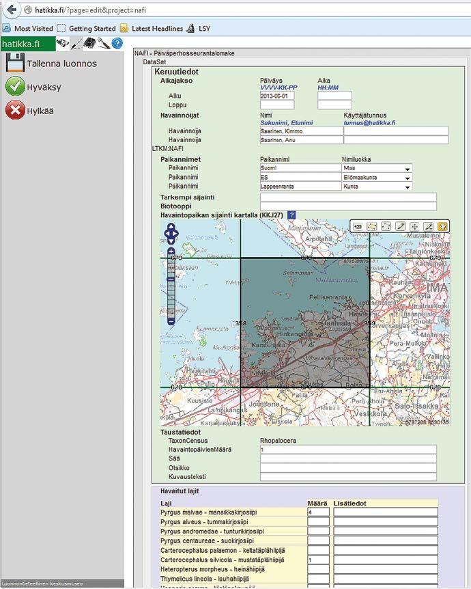The width and height of the screenshot is (471, 589).
Task: Click the floppy disk save draft icon
Action: [x=16, y=63]
